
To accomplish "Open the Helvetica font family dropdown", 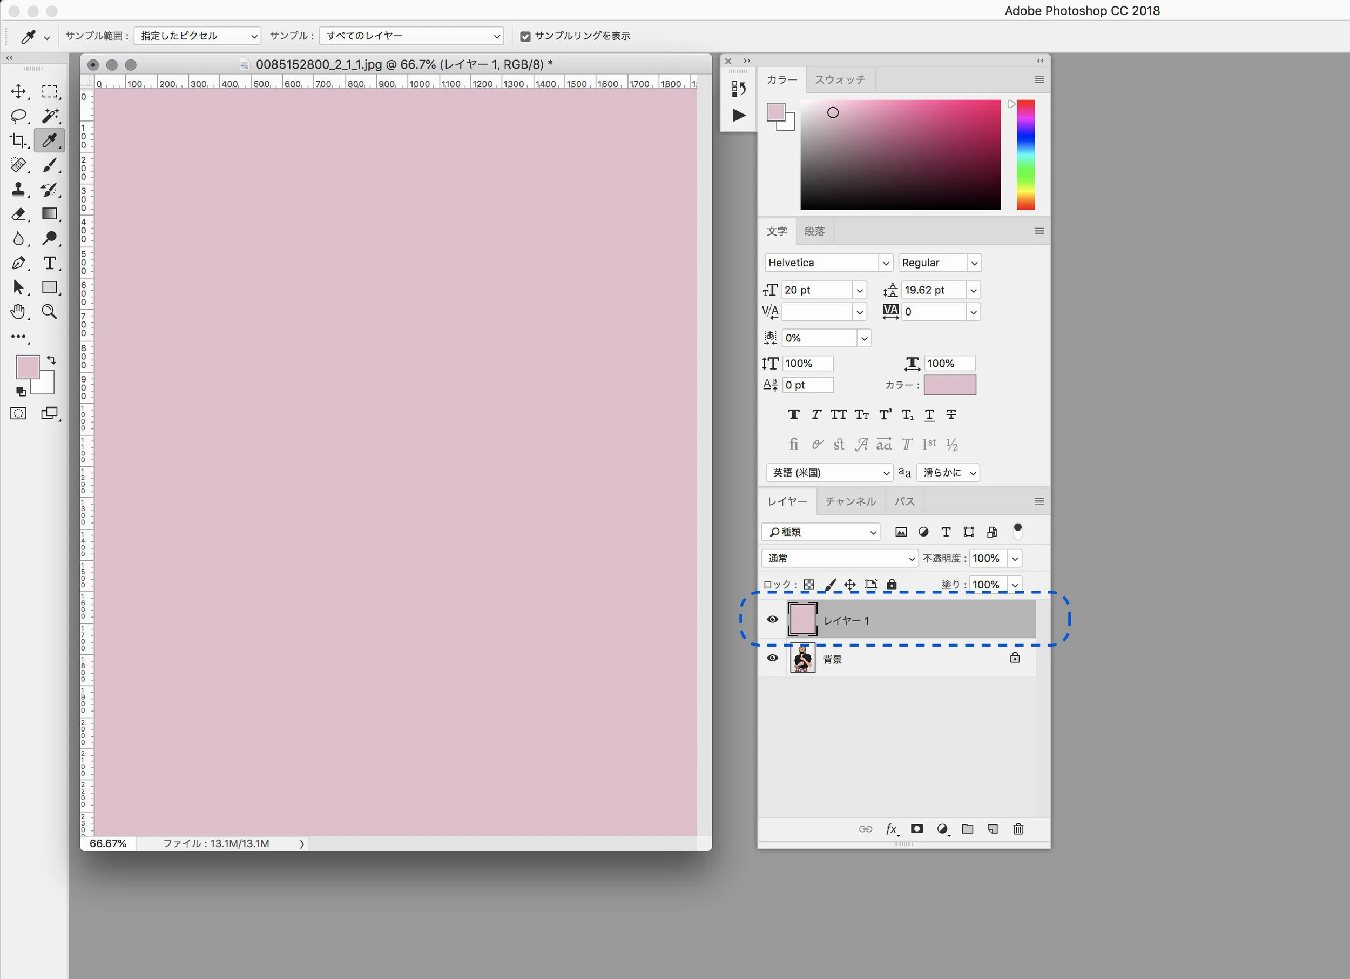I will click(x=828, y=263).
